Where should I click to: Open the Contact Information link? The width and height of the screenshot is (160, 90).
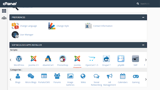coord(103,26)
